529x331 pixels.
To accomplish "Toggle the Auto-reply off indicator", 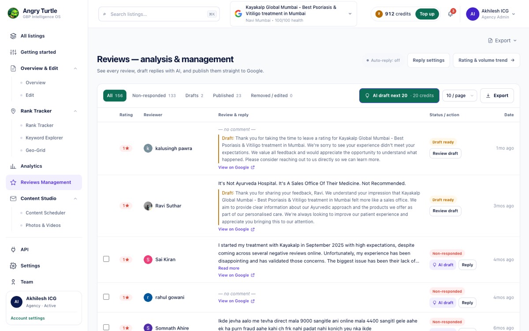I will point(383,60).
